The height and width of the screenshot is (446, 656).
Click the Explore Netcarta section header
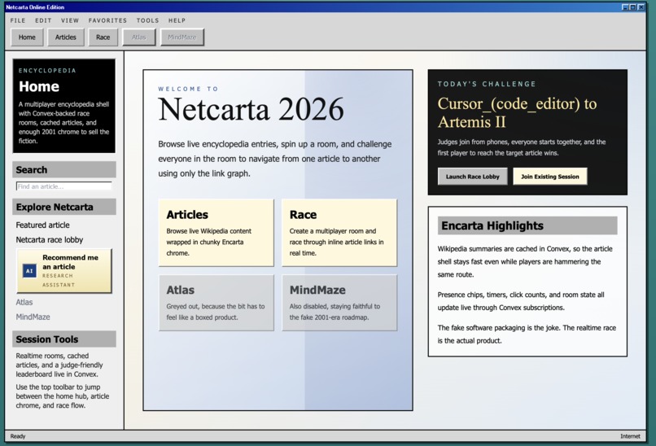click(64, 207)
